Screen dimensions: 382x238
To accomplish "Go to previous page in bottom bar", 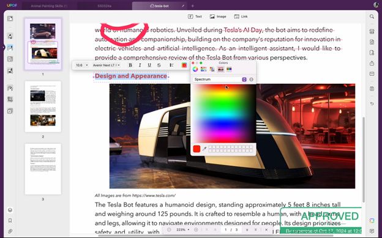I will click(x=215, y=229).
